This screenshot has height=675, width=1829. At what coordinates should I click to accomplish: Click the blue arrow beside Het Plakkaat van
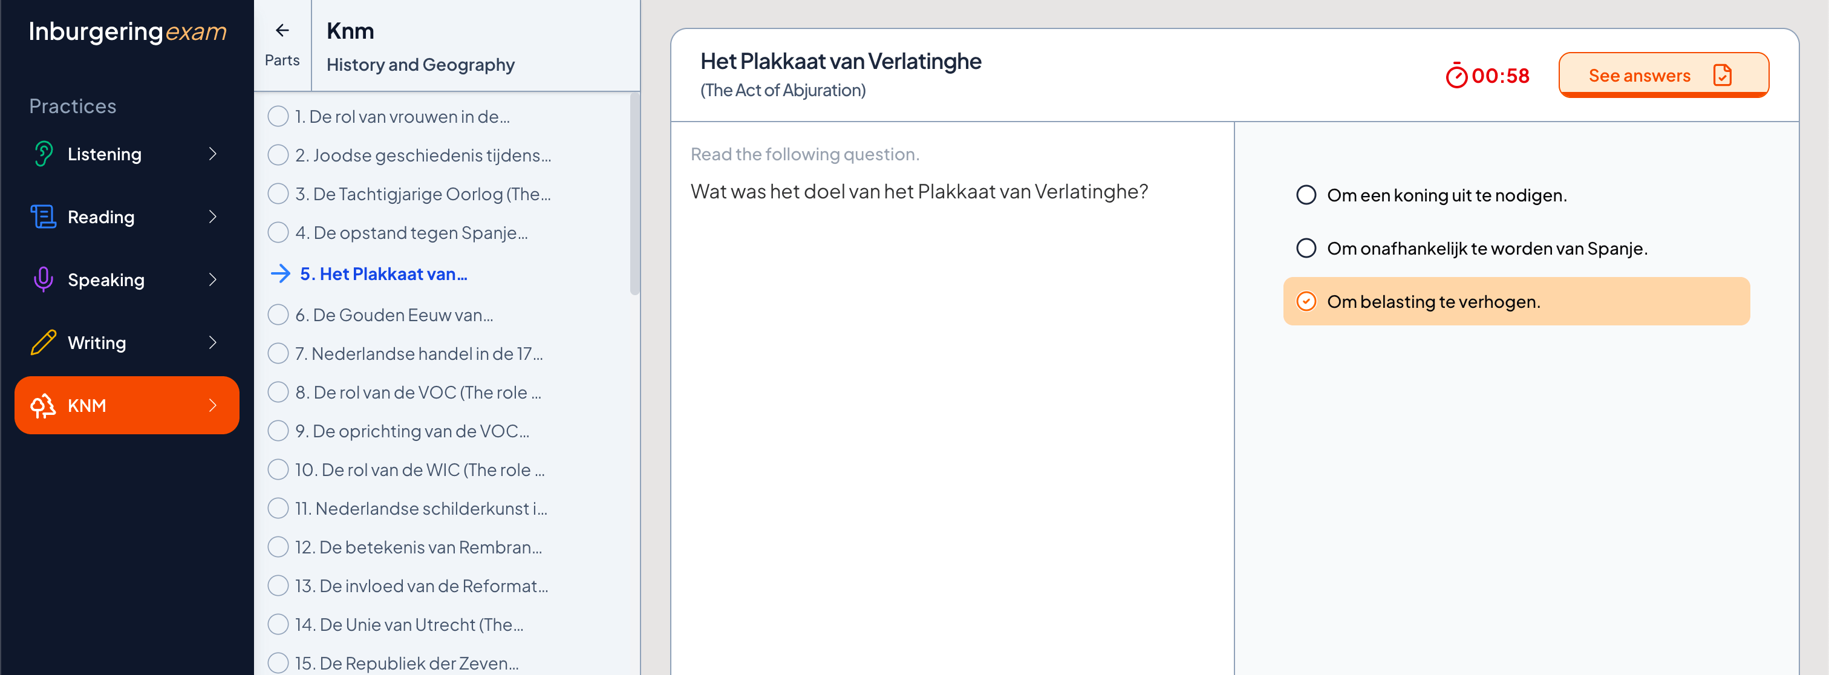281,274
